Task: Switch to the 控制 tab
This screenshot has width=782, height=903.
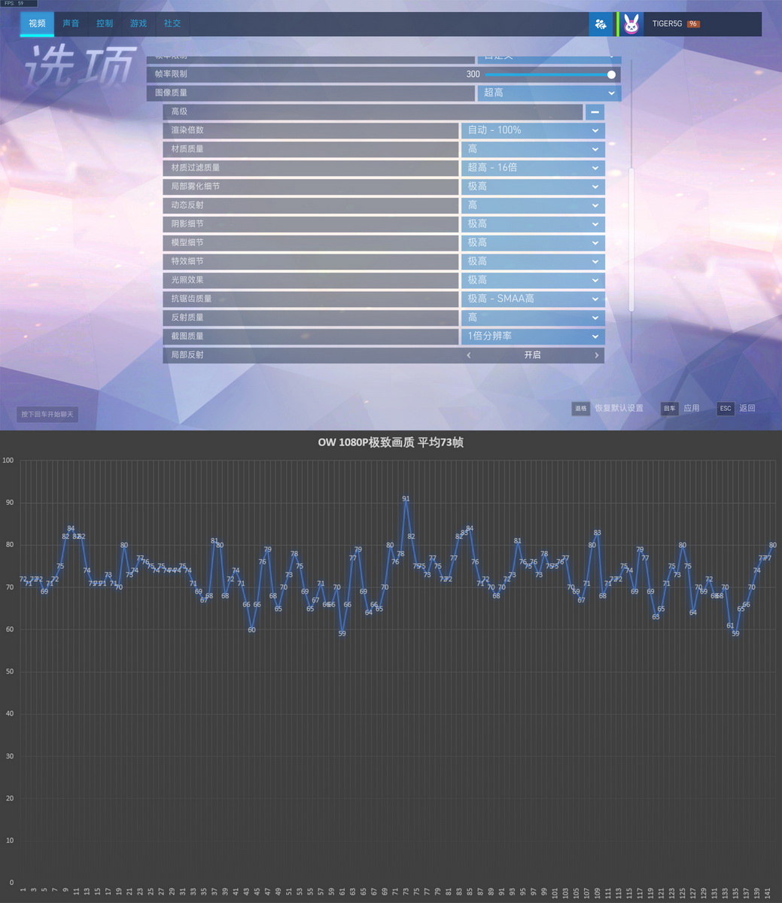Action: pyautogui.click(x=105, y=24)
